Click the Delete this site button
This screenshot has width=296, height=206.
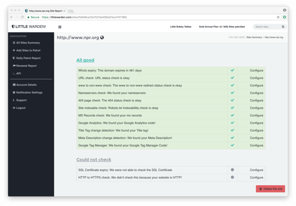click(270, 189)
